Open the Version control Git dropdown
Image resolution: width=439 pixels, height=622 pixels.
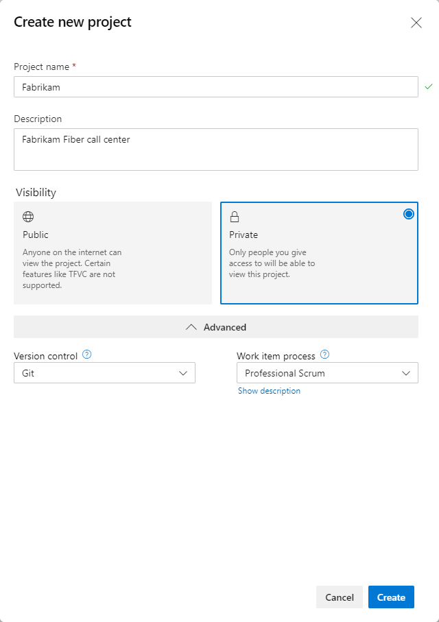(x=104, y=373)
